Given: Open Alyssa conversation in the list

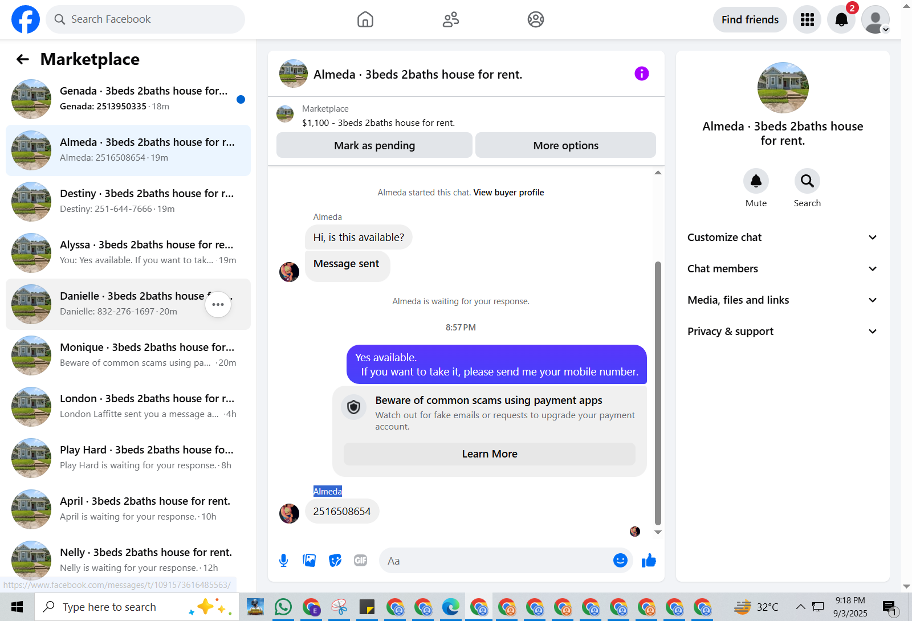Looking at the screenshot, I should pyautogui.click(x=128, y=253).
